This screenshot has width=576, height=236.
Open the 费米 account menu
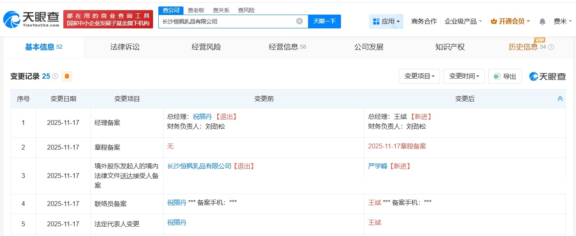[563, 21]
